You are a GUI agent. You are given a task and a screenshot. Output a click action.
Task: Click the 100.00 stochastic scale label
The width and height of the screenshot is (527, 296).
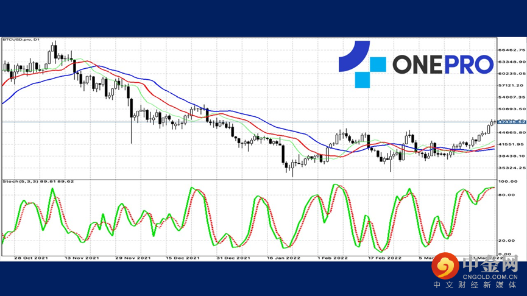509,181
